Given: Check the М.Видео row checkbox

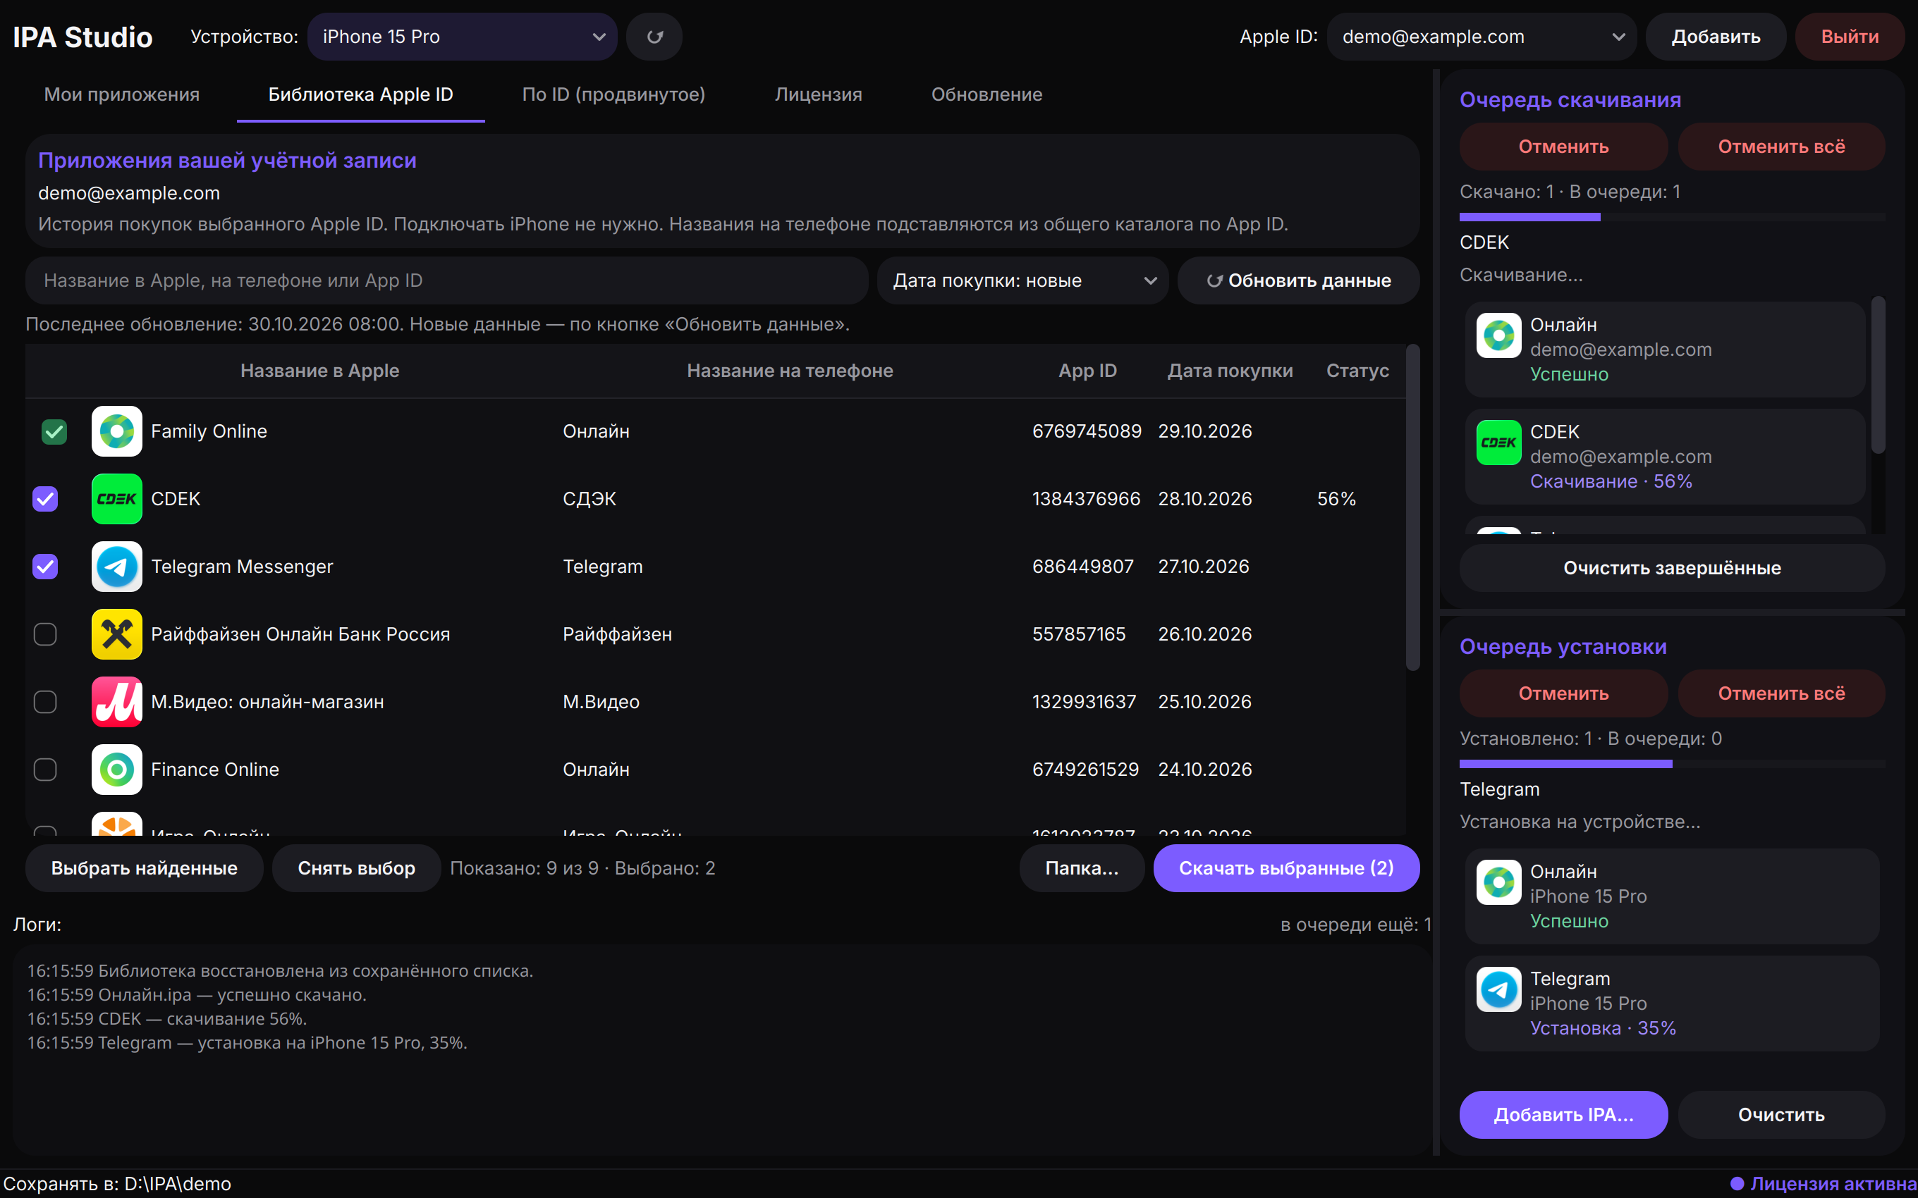Looking at the screenshot, I should [45, 701].
